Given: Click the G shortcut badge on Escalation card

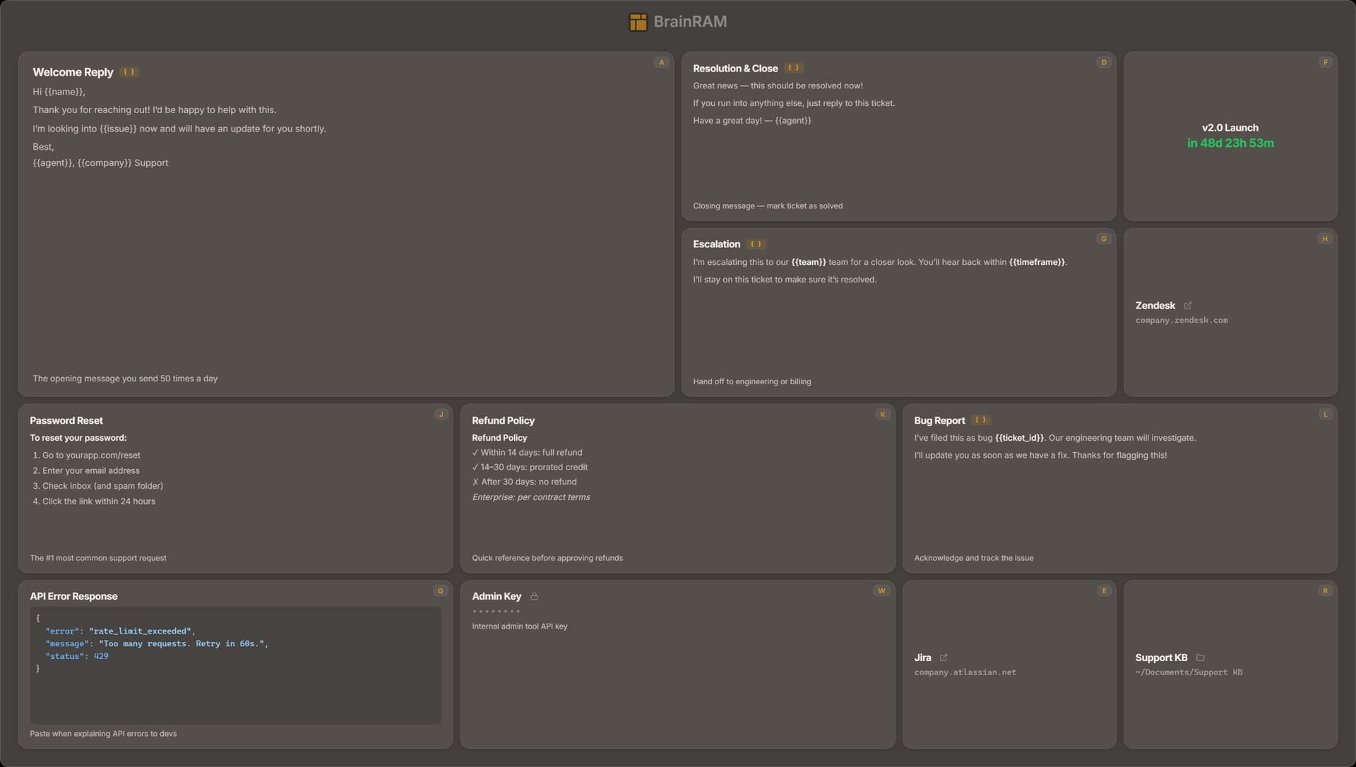Looking at the screenshot, I should [x=1103, y=239].
